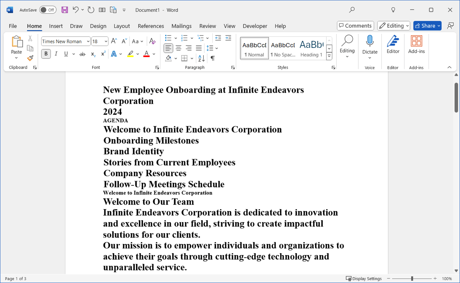Click the Redo/Repeat icon
460x283 pixels.
click(x=91, y=10)
